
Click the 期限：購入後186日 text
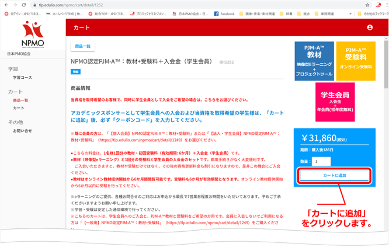[x=317, y=150]
